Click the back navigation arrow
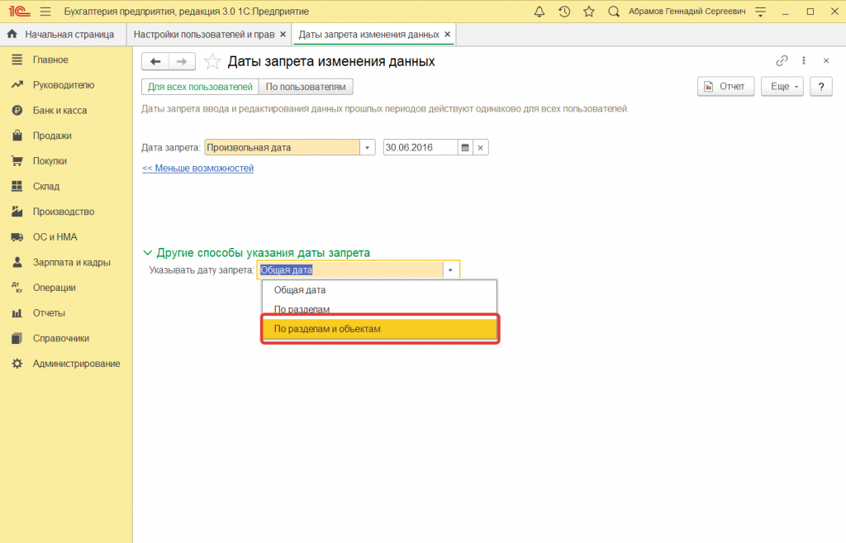The width and height of the screenshot is (846, 543). (155, 62)
